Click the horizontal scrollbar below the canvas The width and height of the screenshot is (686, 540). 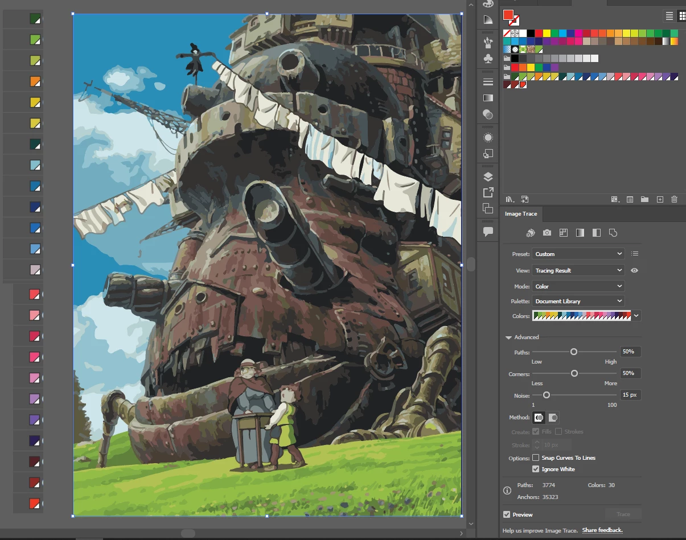(x=188, y=533)
